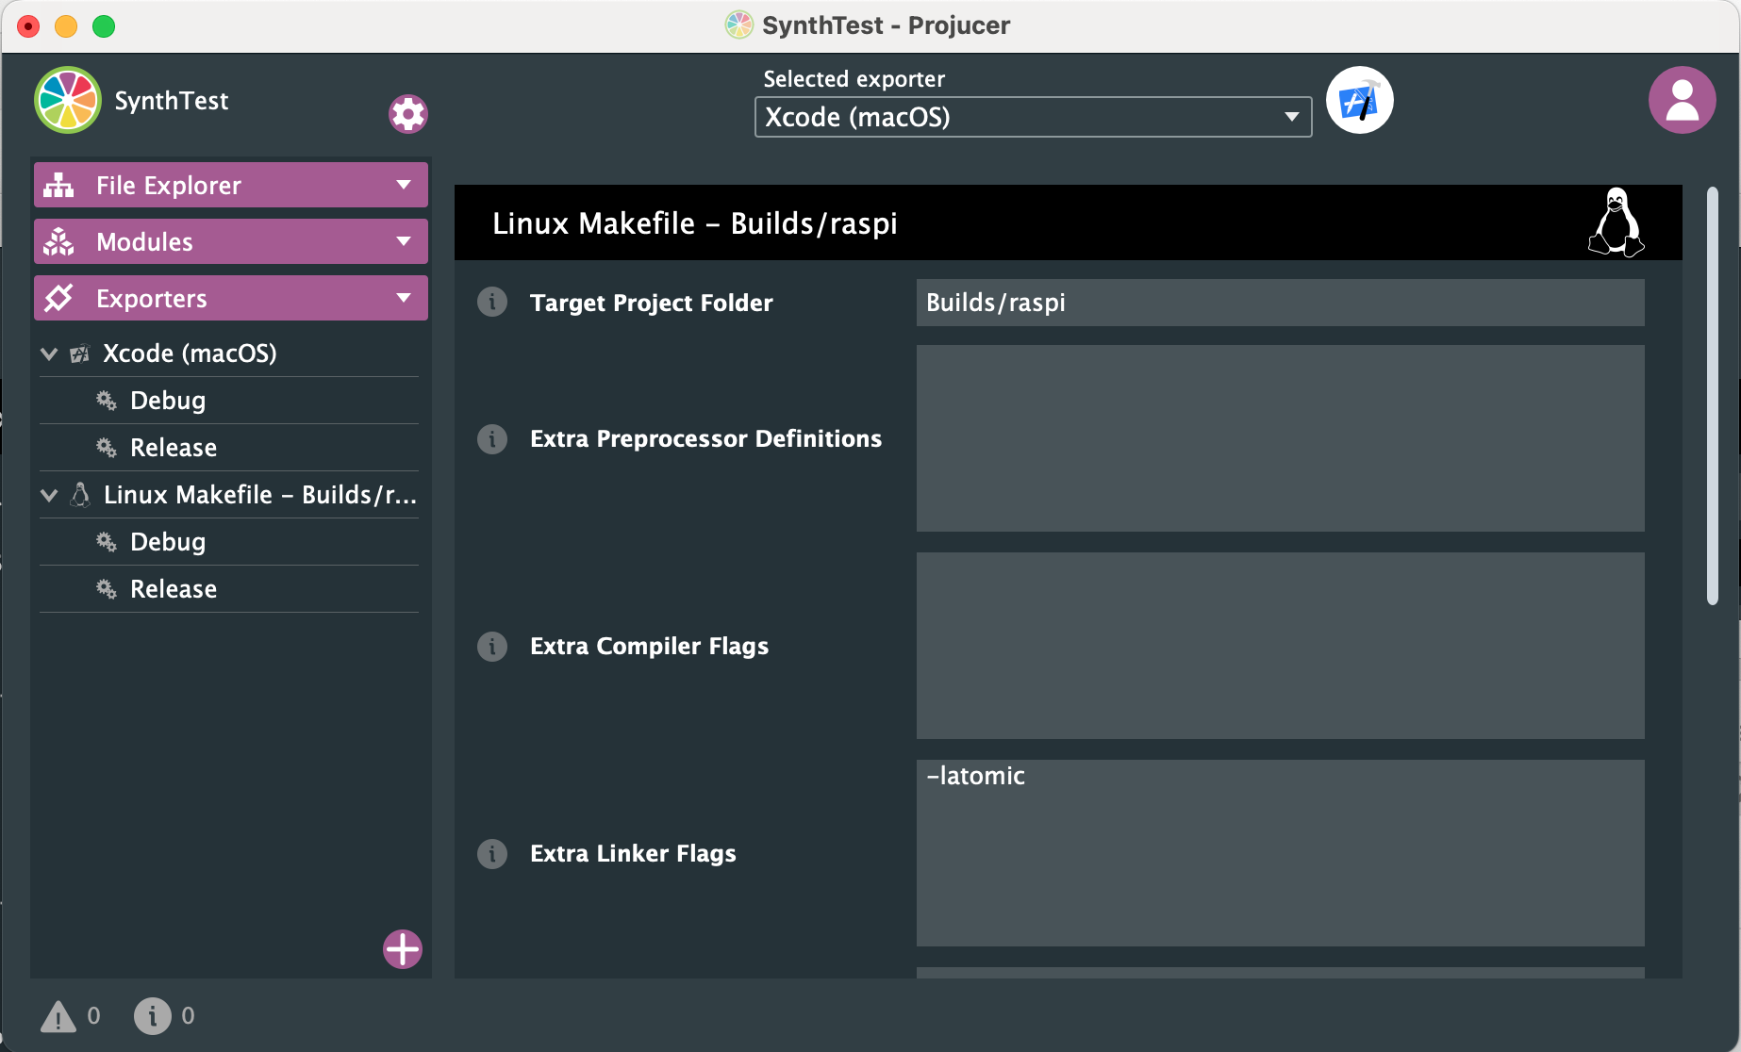
Task: Click gear icon beside Xcode Release config
Action: pos(107,448)
